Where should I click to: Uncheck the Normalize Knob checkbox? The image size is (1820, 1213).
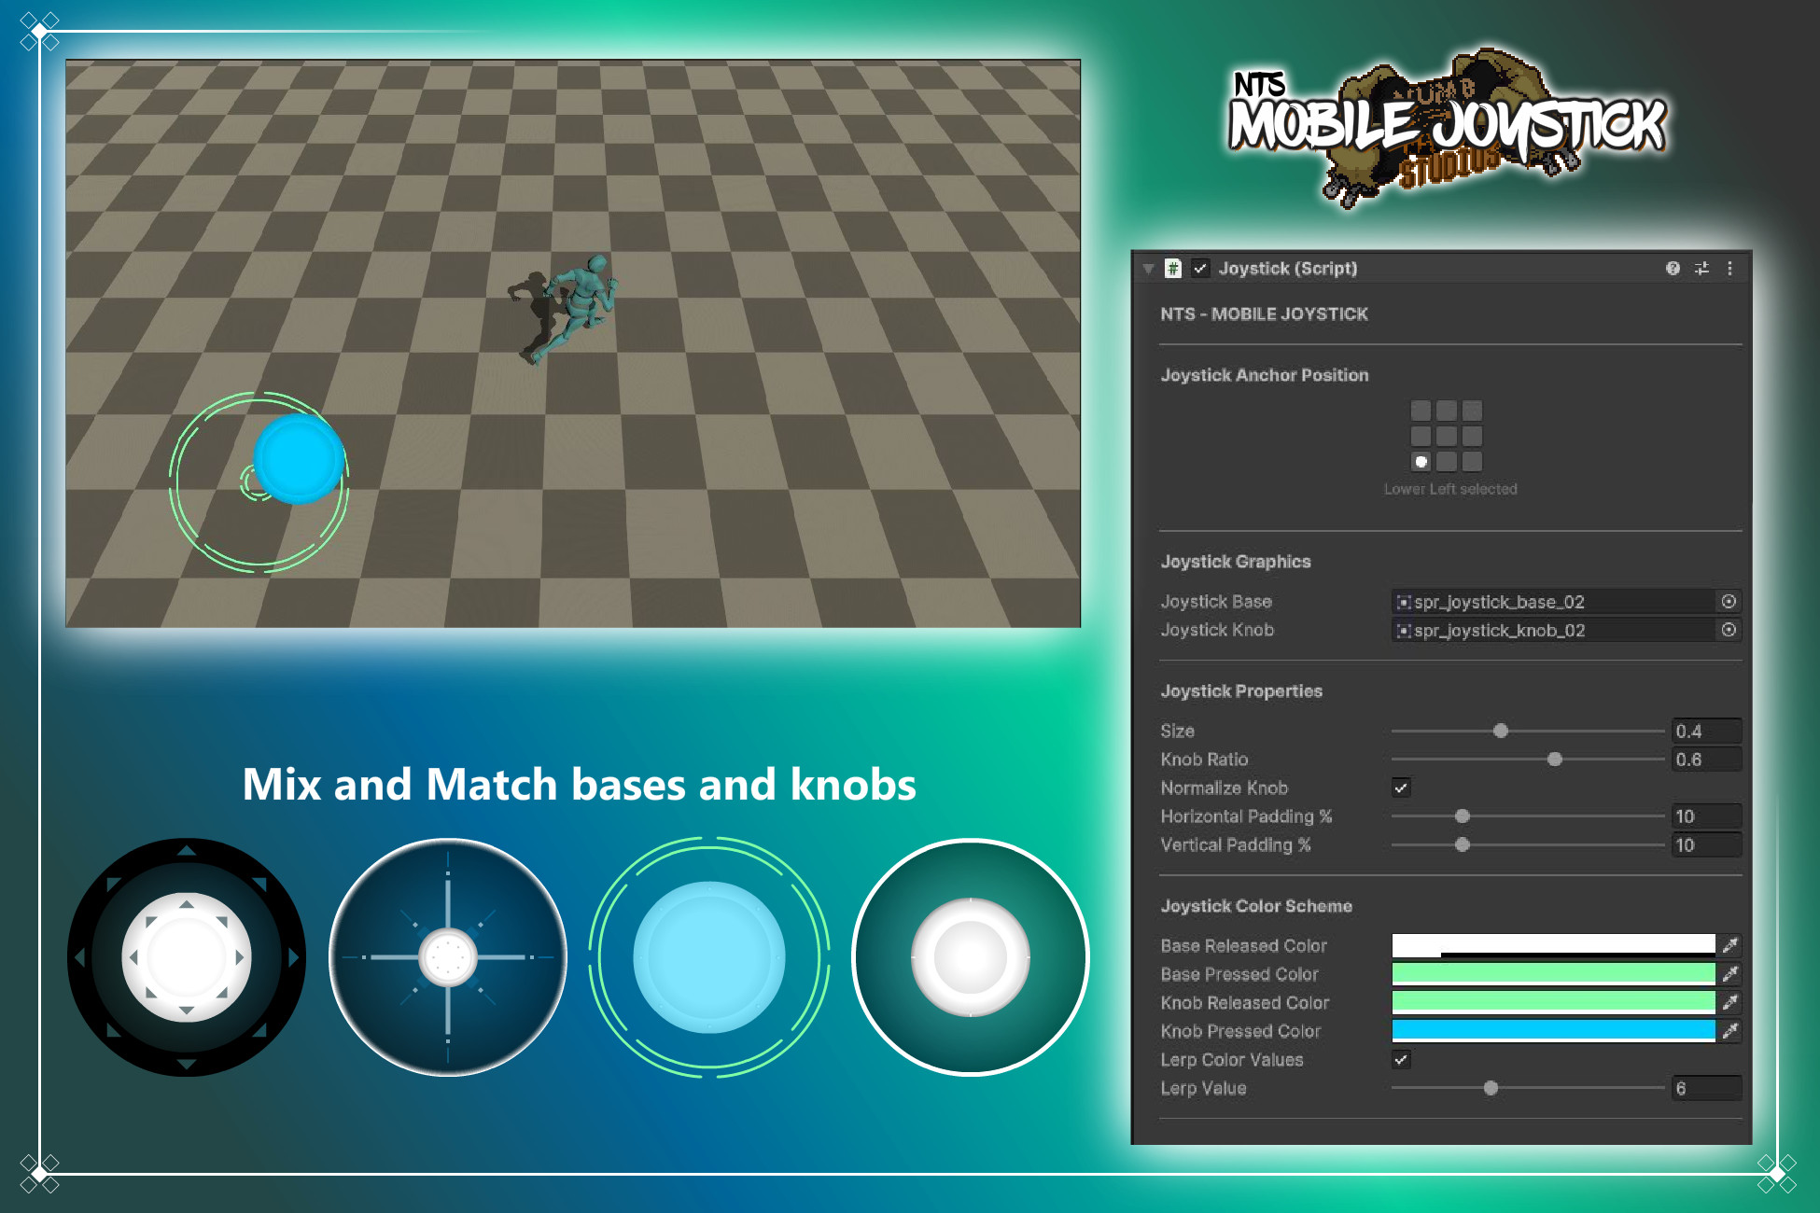pyautogui.click(x=1401, y=788)
